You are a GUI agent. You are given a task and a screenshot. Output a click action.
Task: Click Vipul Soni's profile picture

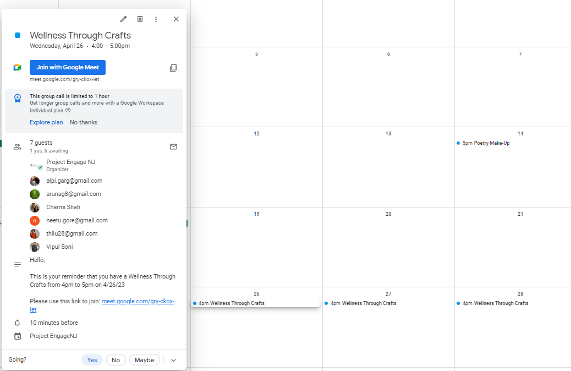pos(35,247)
